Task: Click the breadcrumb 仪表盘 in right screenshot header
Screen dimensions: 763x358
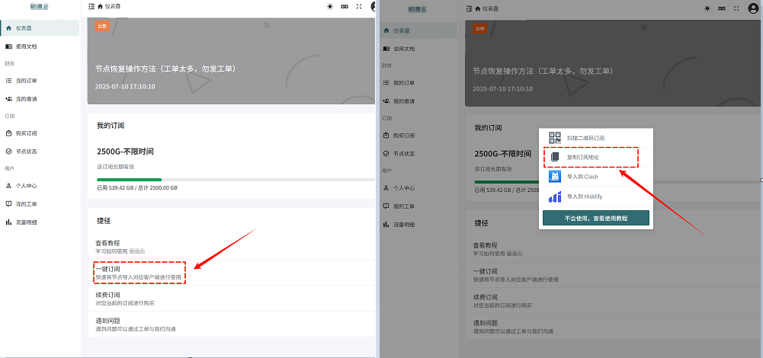Action: pyautogui.click(x=491, y=8)
